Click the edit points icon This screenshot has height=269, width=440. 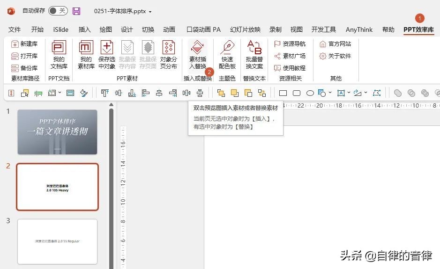377,93
